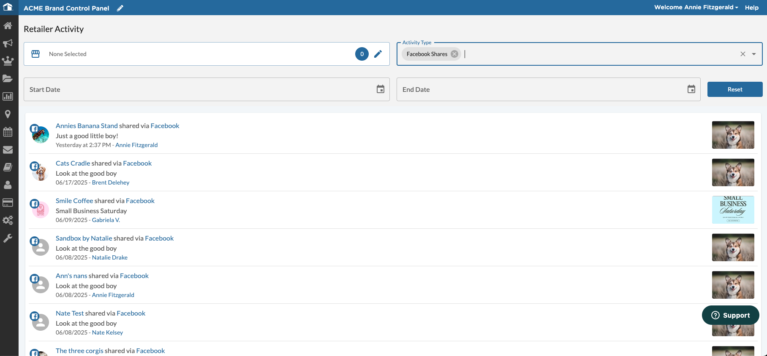Click Facebook link in Nate Test row
Screen dimensions: 767x356
tap(131, 313)
